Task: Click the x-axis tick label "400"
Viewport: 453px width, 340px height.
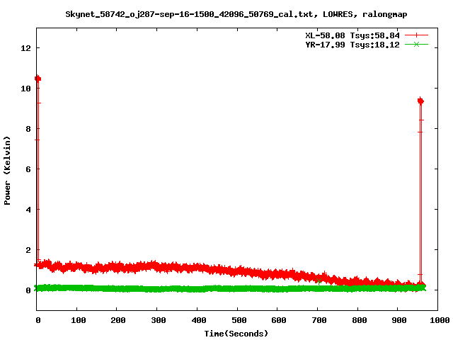Action: [x=198, y=320]
